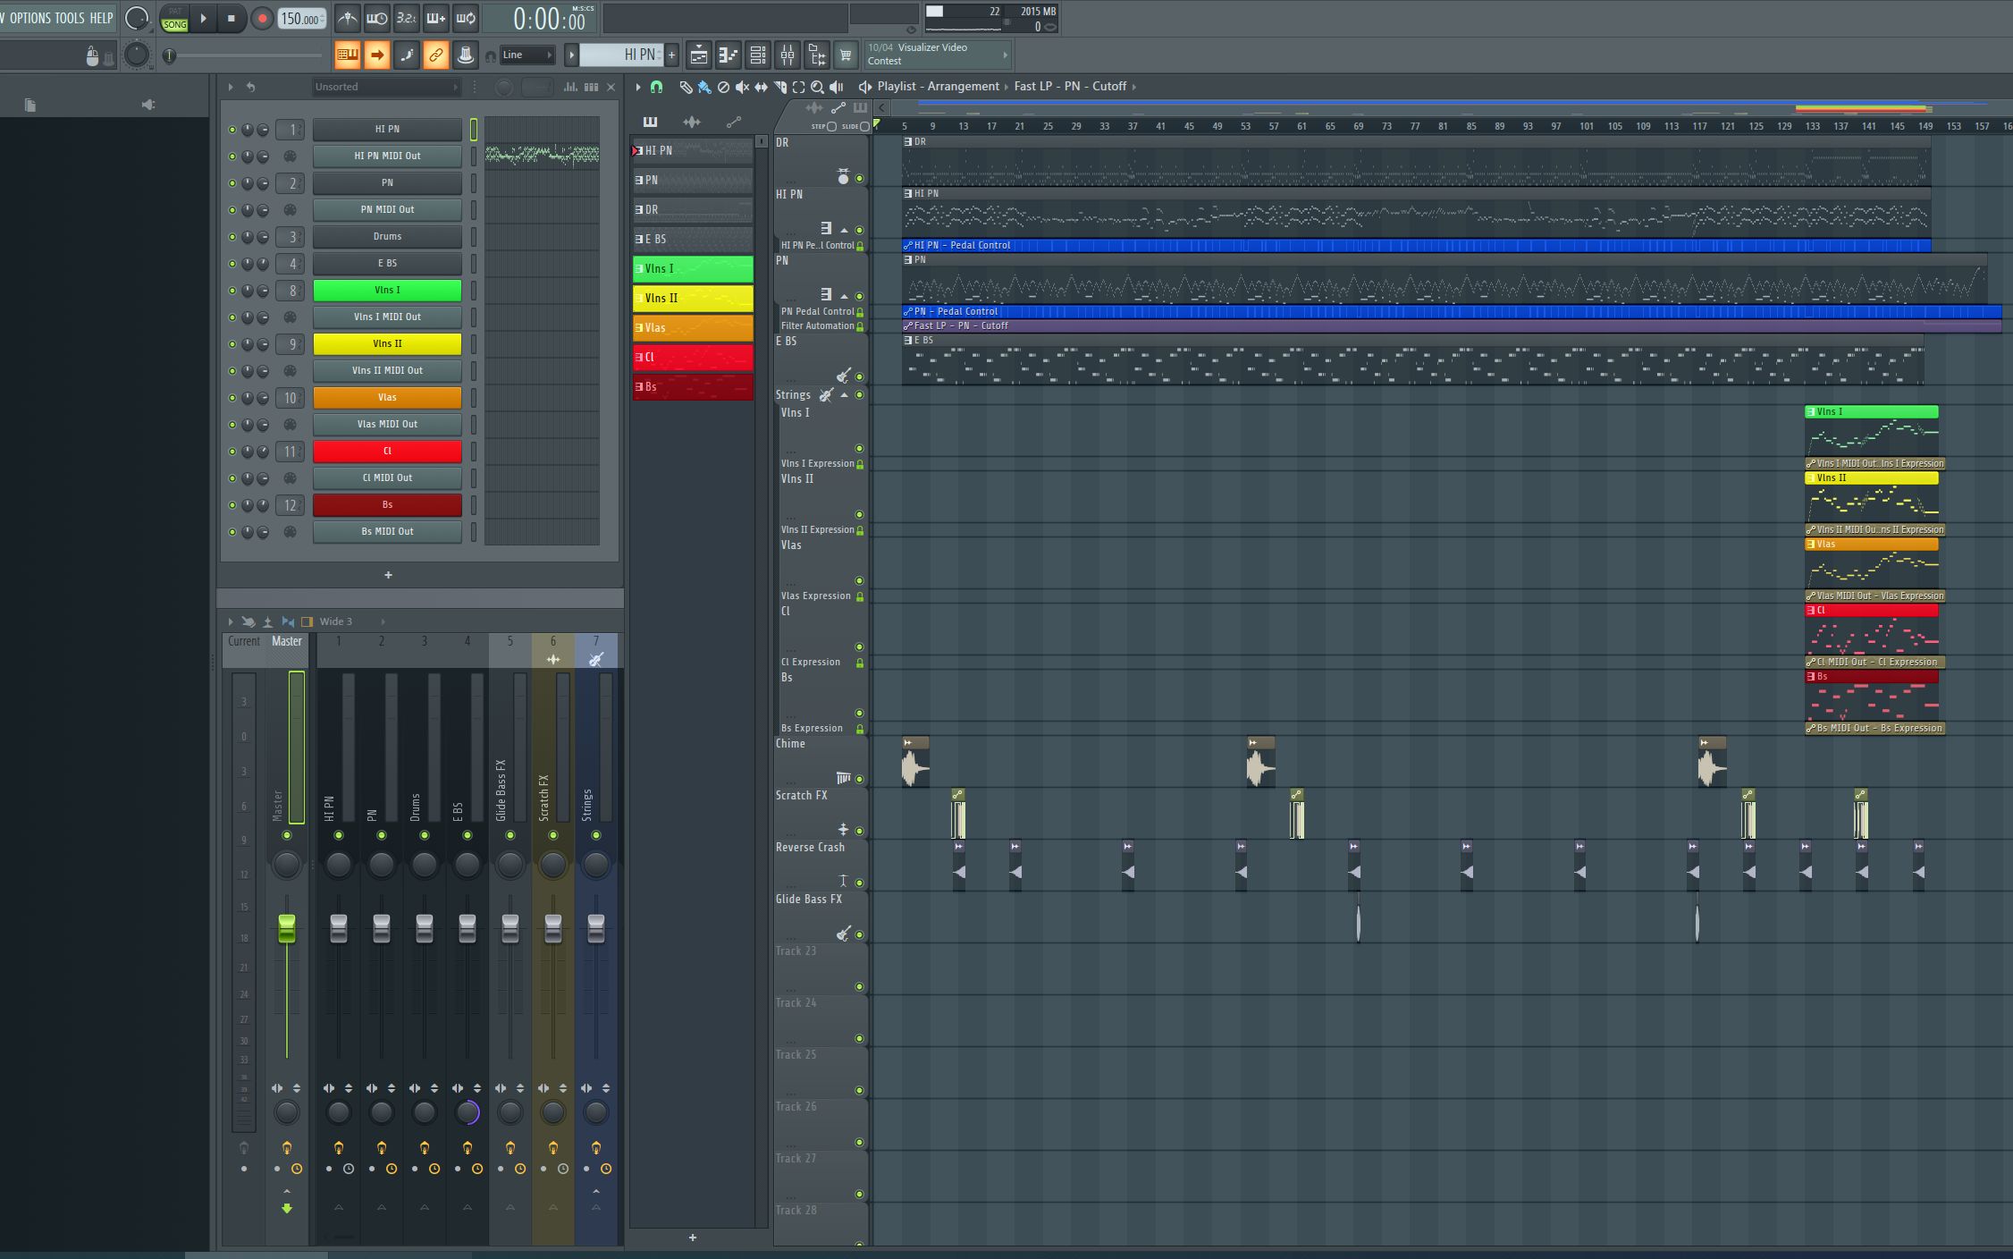Viewport: 2013px width, 1259px height.
Task: Open the Unsorted channel filter dropdown
Action: [x=386, y=87]
